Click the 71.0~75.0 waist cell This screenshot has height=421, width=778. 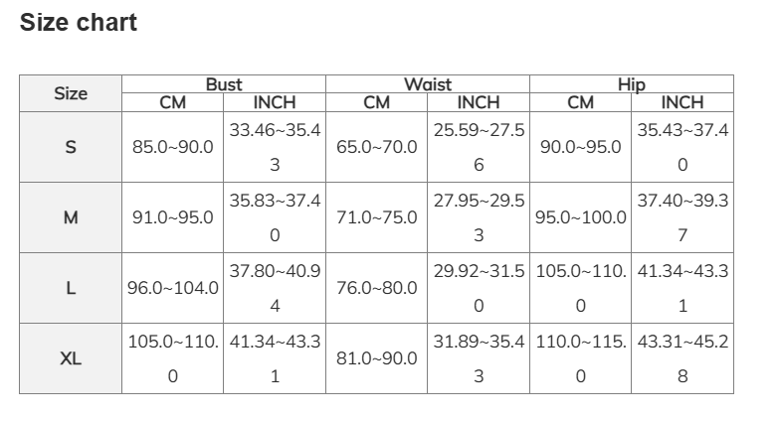pyautogui.click(x=377, y=217)
